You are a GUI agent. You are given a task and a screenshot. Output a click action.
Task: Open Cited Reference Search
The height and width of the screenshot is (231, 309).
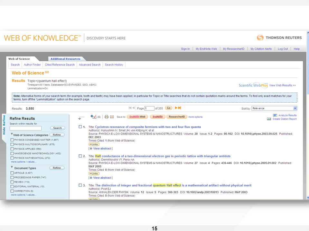pos(60,64)
